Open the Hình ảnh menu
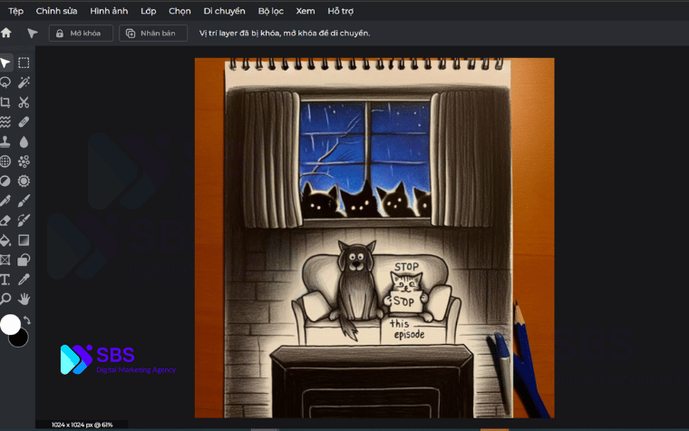 tap(109, 11)
